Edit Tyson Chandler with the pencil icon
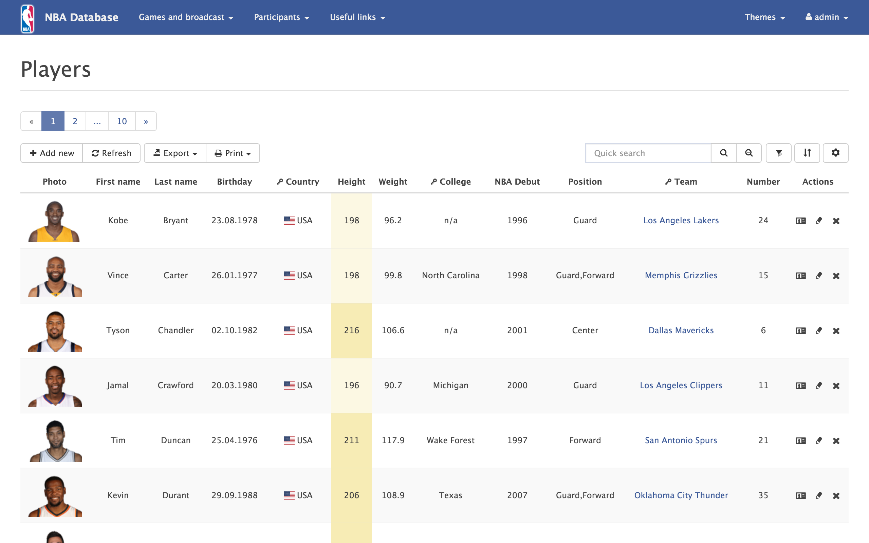Screen dimensions: 869x543 [x=819, y=331]
